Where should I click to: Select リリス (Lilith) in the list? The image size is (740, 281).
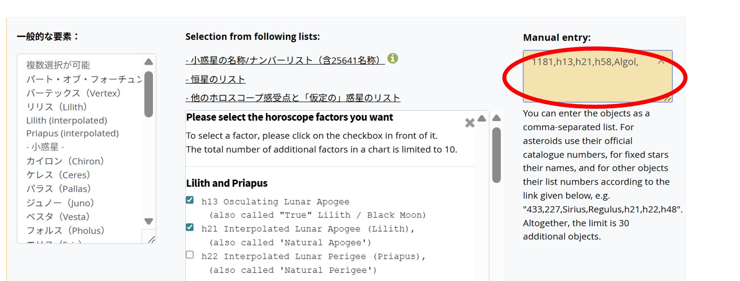57,107
